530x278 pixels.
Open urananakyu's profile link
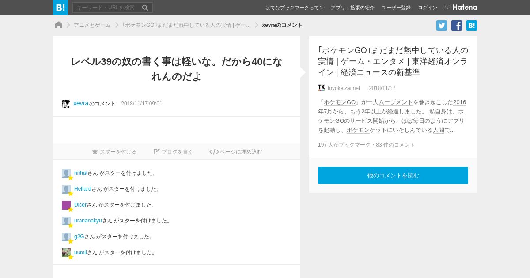[x=88, y=221]
